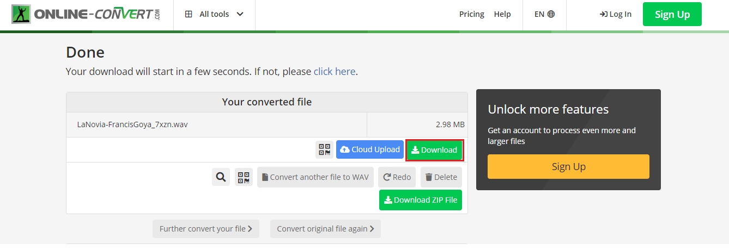The image size is (729, 250).
Task: Follow the 'click here' download link
Action: click(334, 71)
